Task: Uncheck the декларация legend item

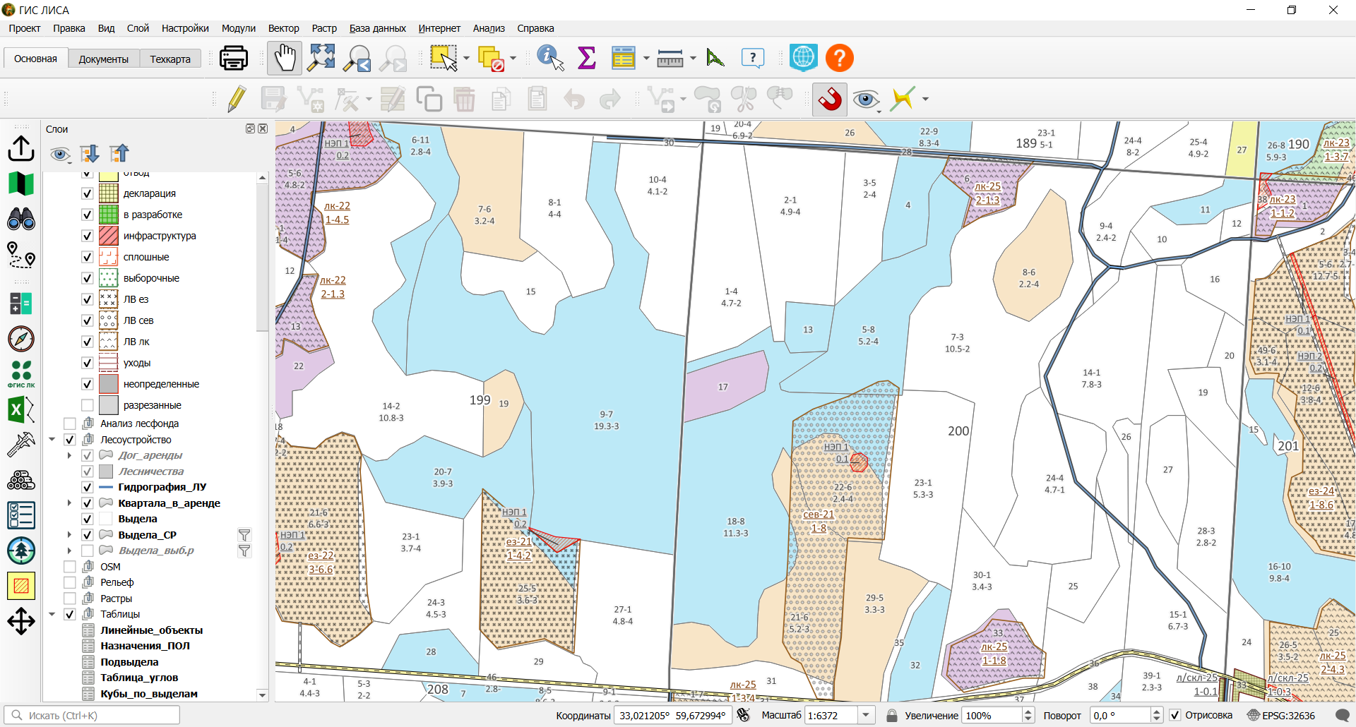Action: (x=88, y=193)
